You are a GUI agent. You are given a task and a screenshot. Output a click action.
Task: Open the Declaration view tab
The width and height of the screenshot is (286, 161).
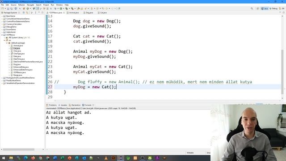coord(75,105)
